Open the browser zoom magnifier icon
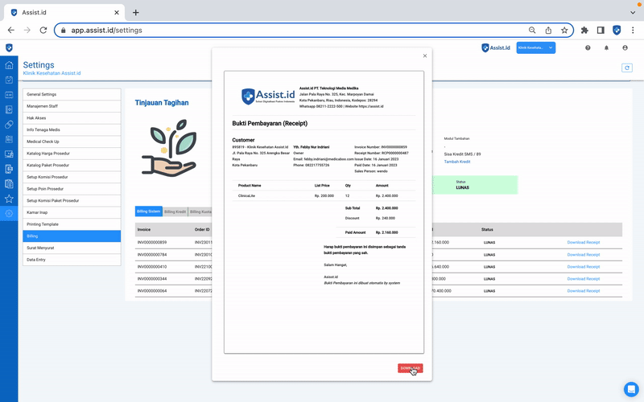The image size is (644, 402). (532, 30)
